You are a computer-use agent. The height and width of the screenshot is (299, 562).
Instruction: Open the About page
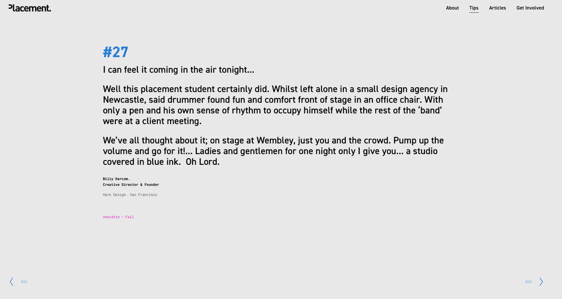(452, 8)
